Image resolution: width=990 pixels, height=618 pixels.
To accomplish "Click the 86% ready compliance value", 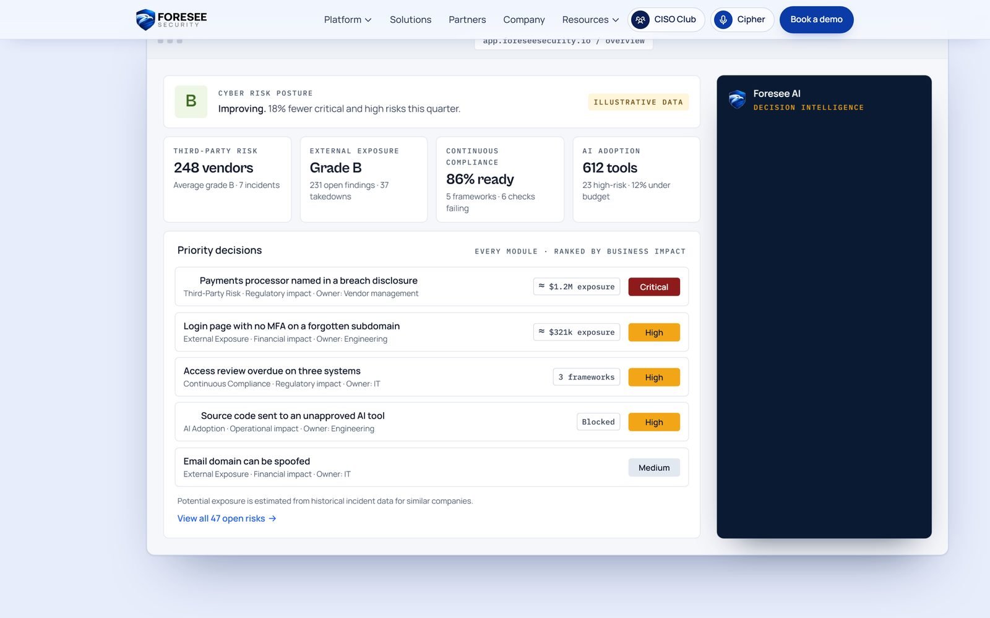I will coord(480,179).
